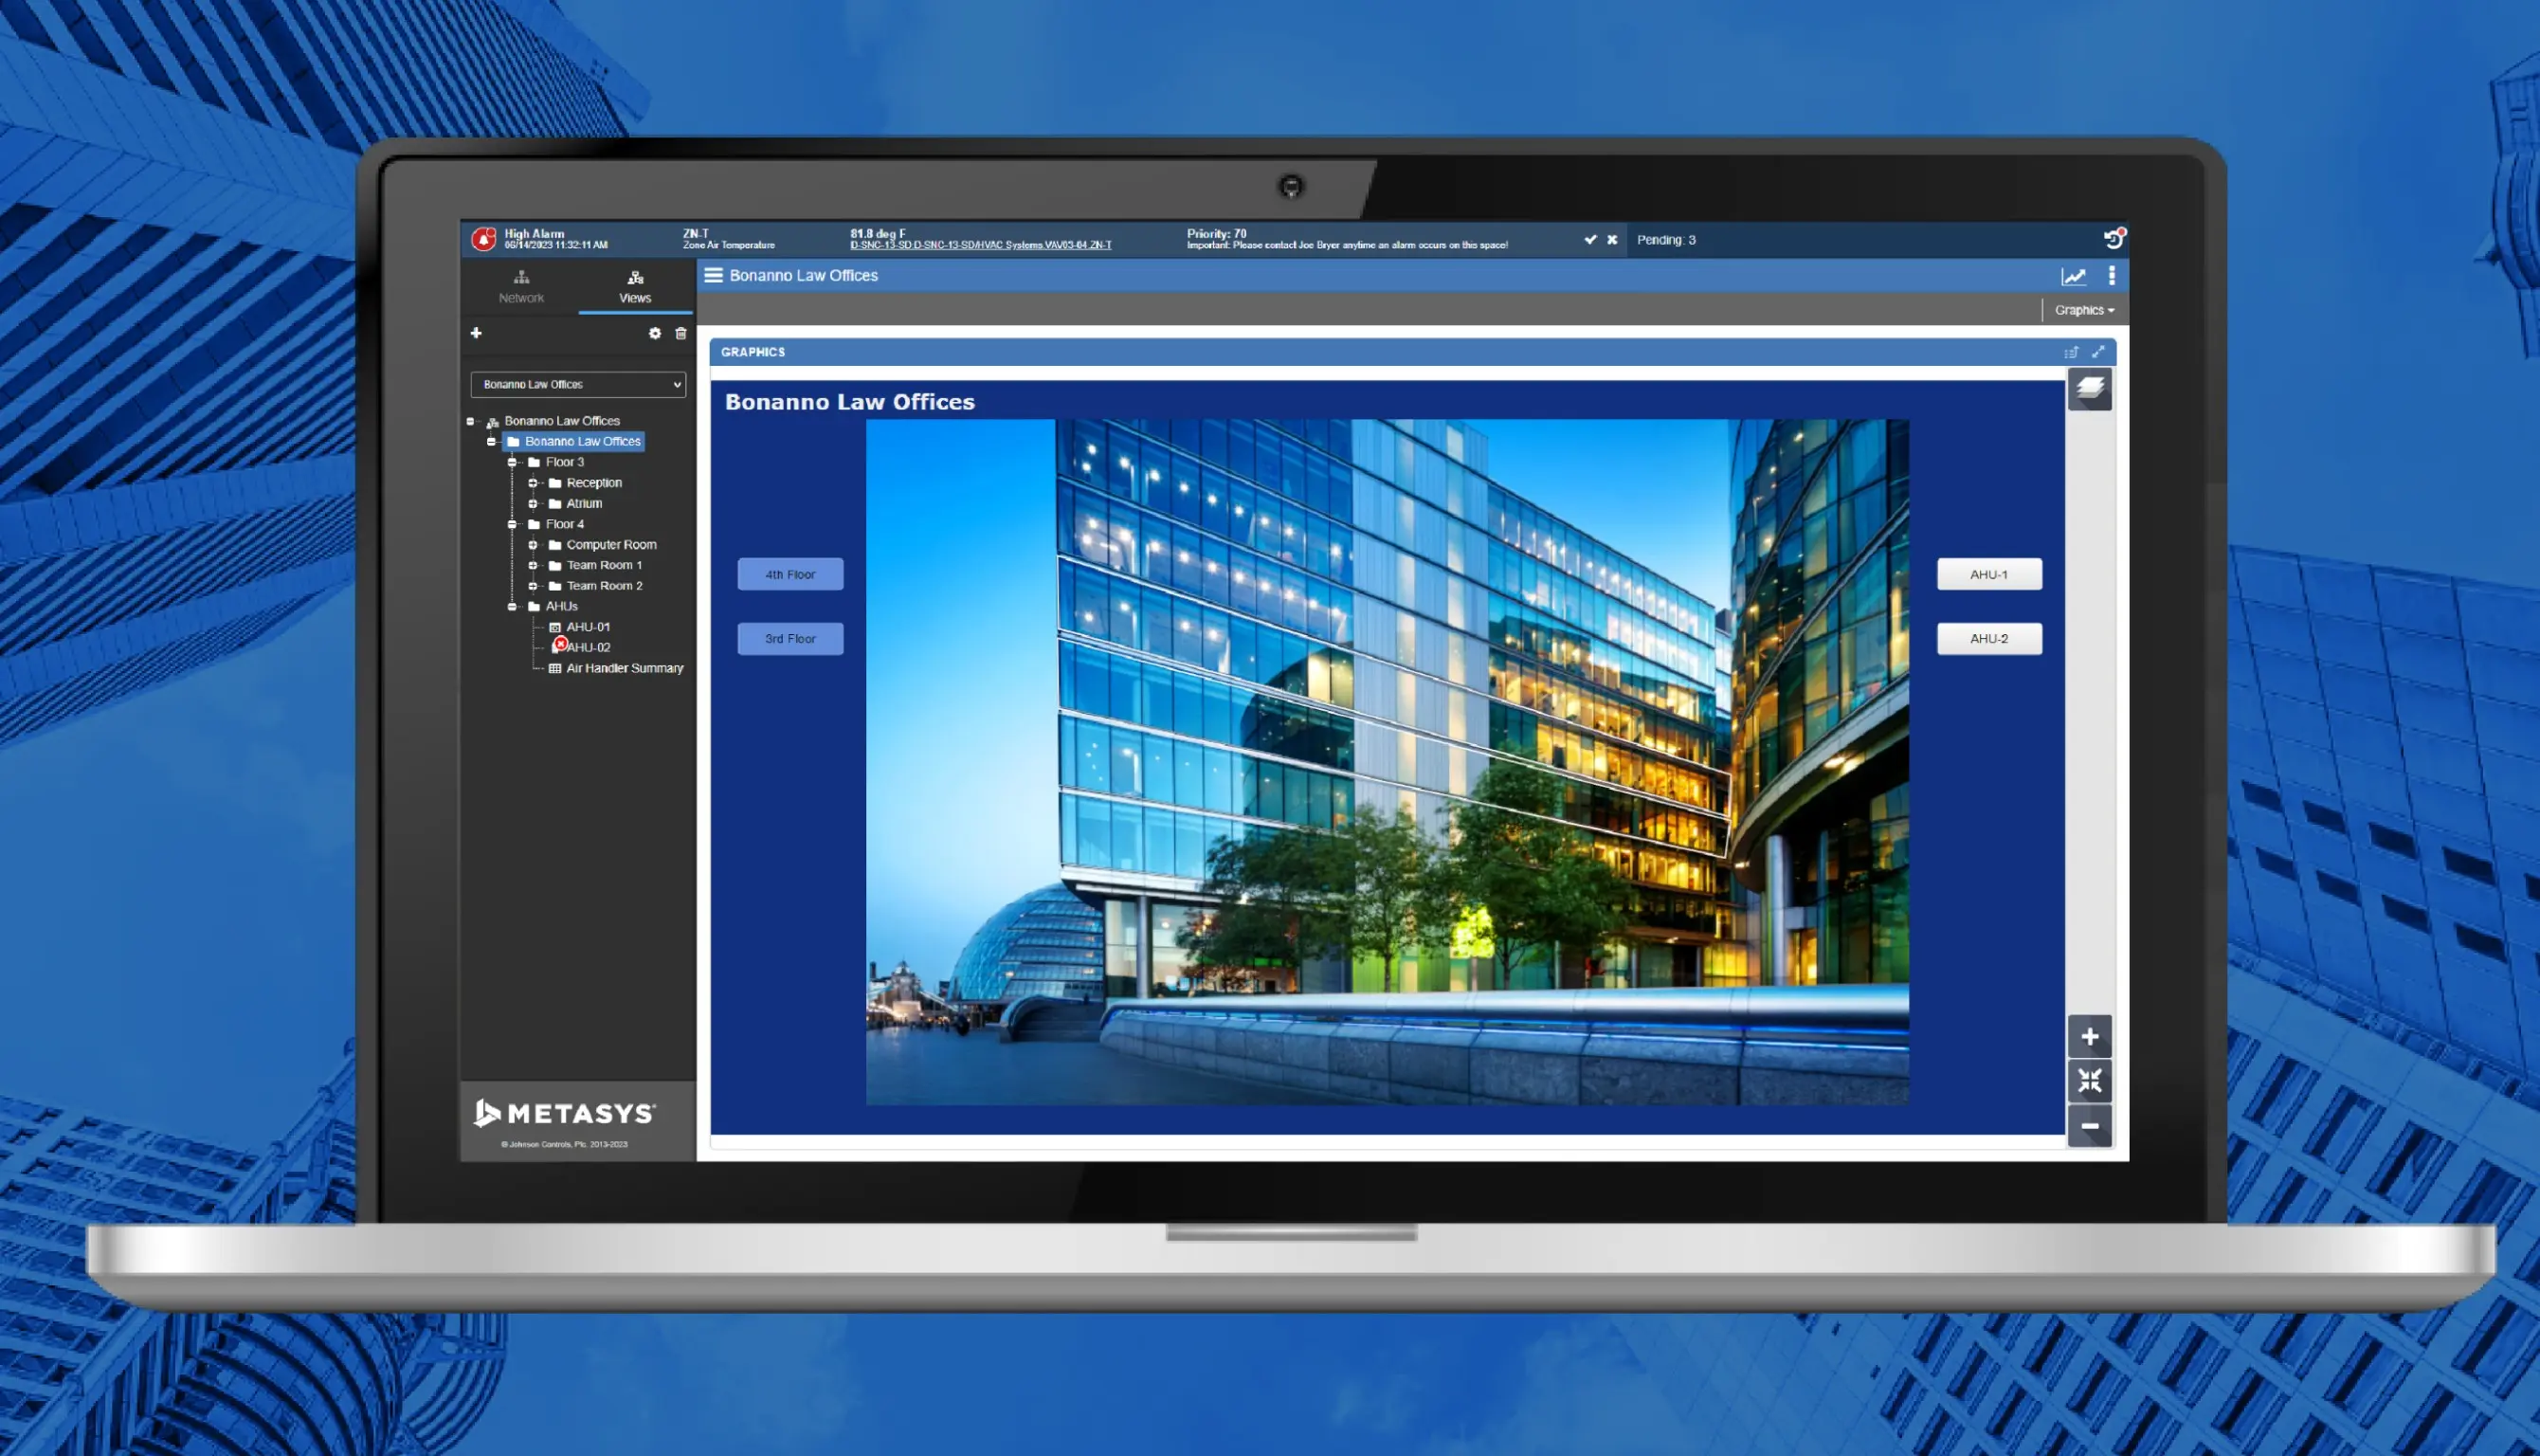Click the red high alarm bell icon

coord(487,237)
